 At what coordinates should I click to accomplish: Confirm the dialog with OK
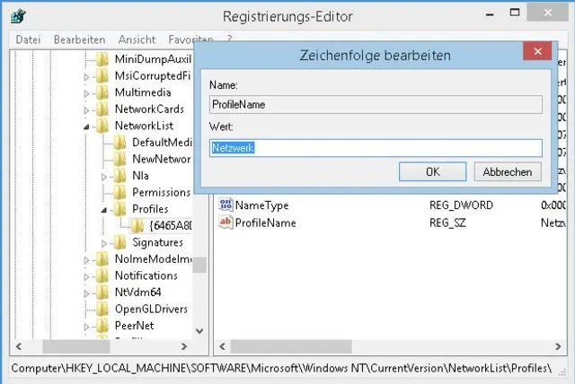433,171
